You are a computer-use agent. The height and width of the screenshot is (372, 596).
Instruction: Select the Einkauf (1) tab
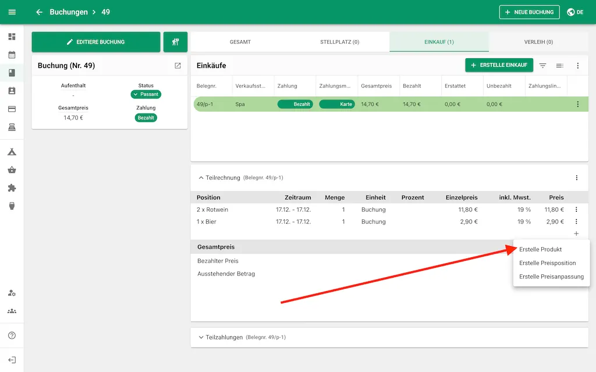pyautogui.click(x=439, y=42)
